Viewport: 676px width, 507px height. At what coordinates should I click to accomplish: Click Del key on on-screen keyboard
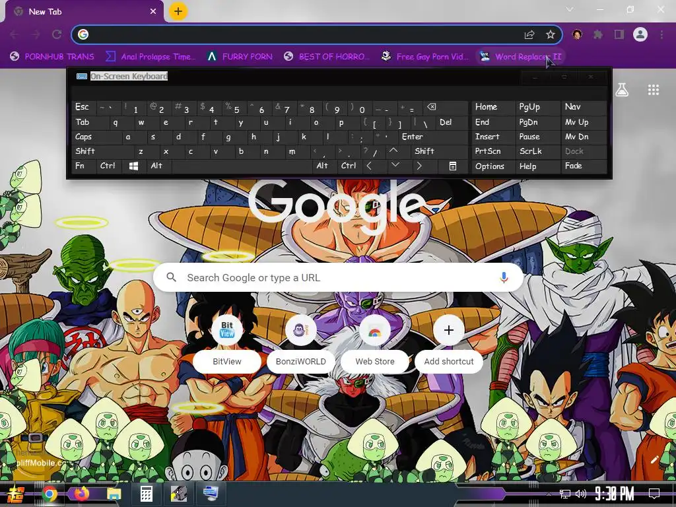click(x=452, y=122)
